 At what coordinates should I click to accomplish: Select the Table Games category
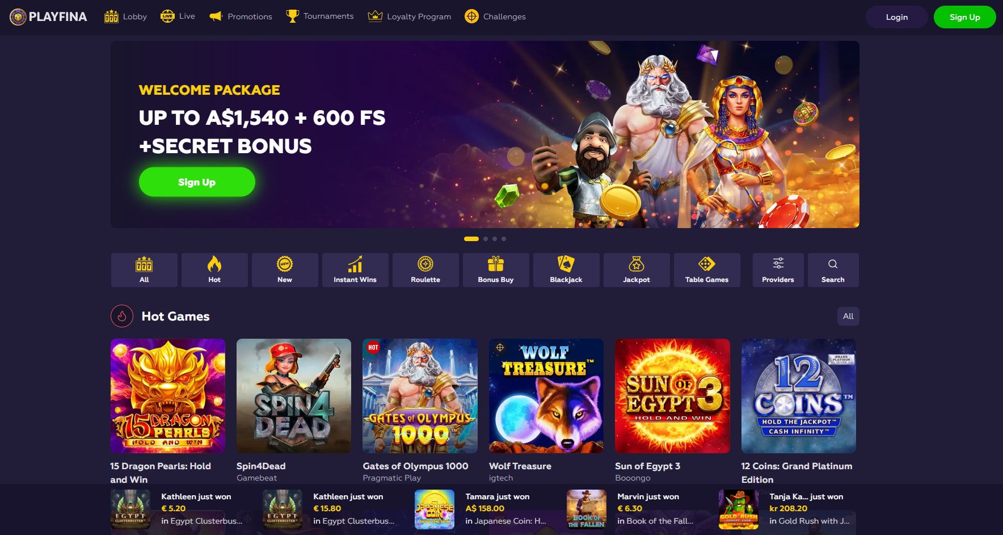point(707,270)
